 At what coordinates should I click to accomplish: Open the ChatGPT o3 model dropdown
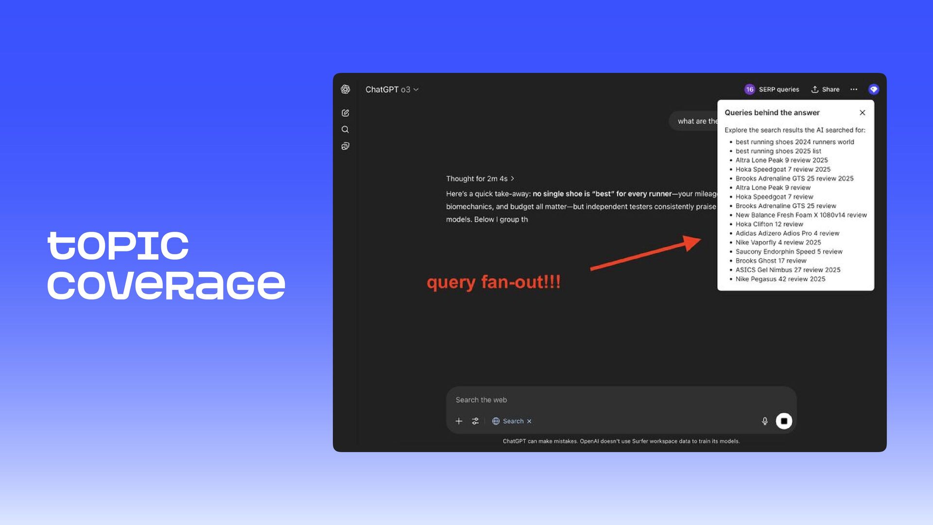(392, 89)
